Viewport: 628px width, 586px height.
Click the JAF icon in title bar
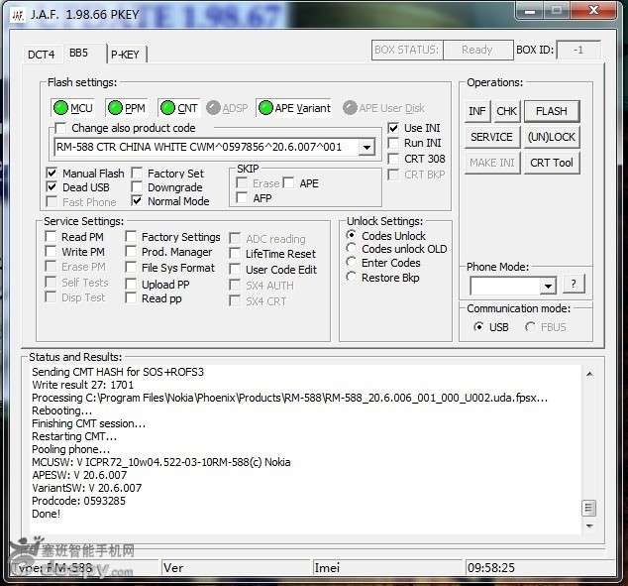(x=18, y=12)
